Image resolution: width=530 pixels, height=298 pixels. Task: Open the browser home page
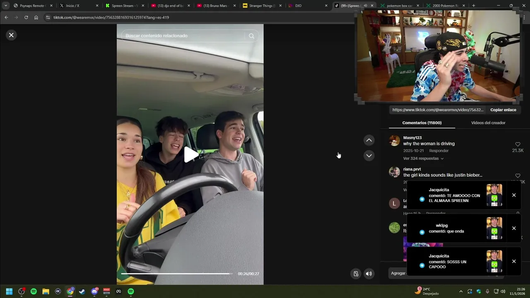point(36,17)
